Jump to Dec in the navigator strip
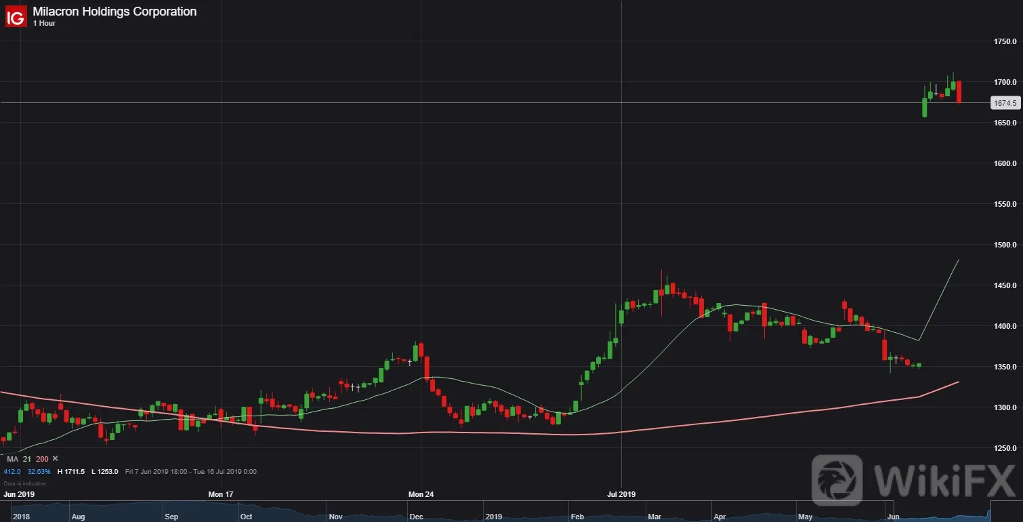The width and height of the screenshot is (1023, 522). click(417, 517)
